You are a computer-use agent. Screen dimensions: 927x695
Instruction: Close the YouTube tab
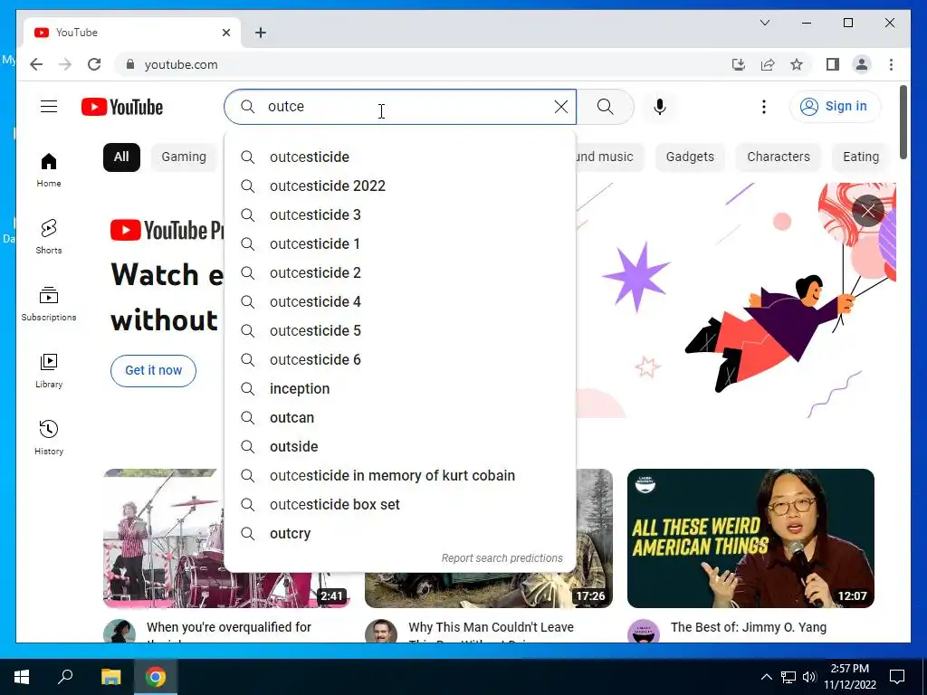(225, 33)
